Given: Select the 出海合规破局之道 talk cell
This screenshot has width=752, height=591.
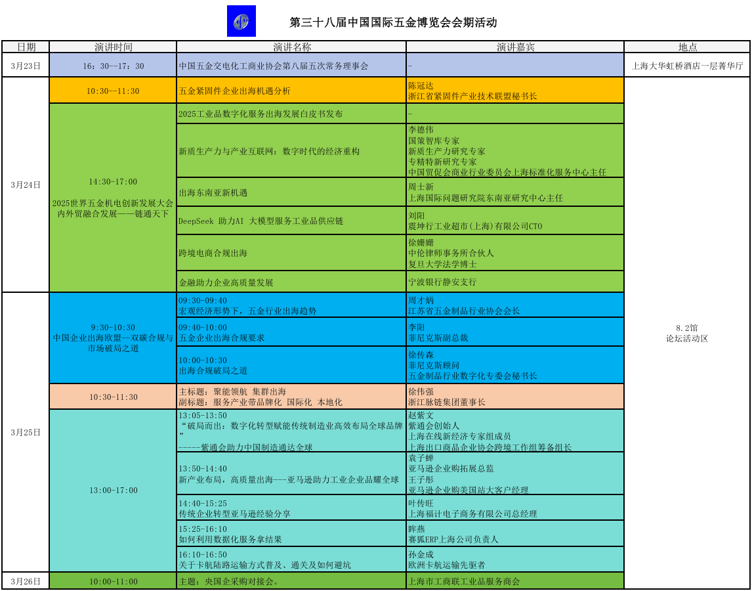Looking at the screenshot, I should 291,365.
